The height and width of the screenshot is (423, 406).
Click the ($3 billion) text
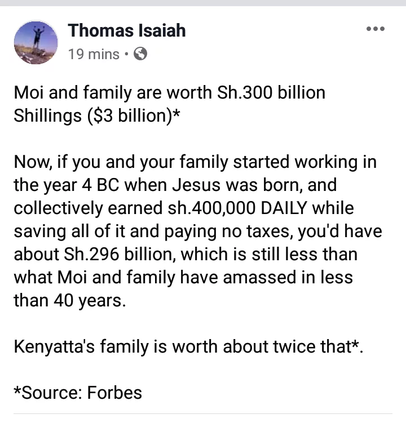point(129,115)
